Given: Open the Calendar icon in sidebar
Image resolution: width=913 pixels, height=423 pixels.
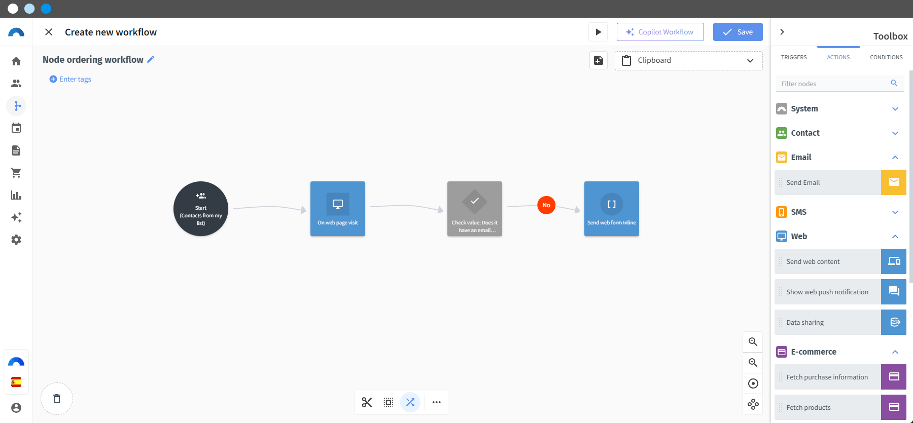Looking at the screenshot, I should (16, 128).
